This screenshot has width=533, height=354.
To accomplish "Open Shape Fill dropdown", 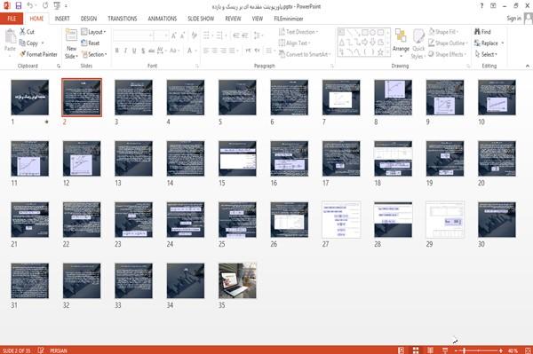I will pos(443,32).
